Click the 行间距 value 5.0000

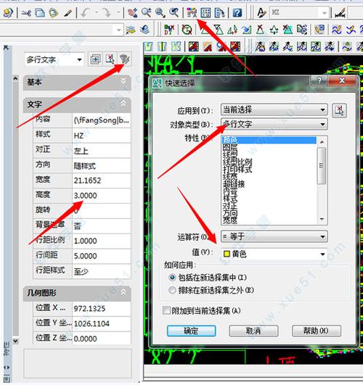coord(102,256)
